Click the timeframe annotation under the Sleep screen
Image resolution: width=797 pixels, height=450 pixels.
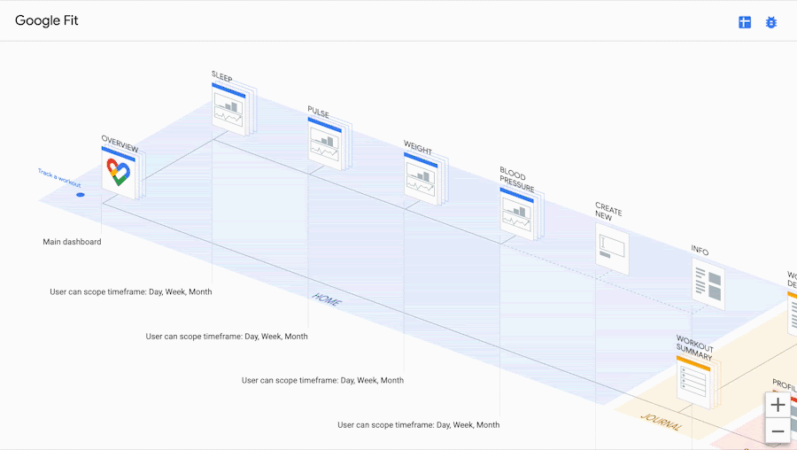[131, 291]
